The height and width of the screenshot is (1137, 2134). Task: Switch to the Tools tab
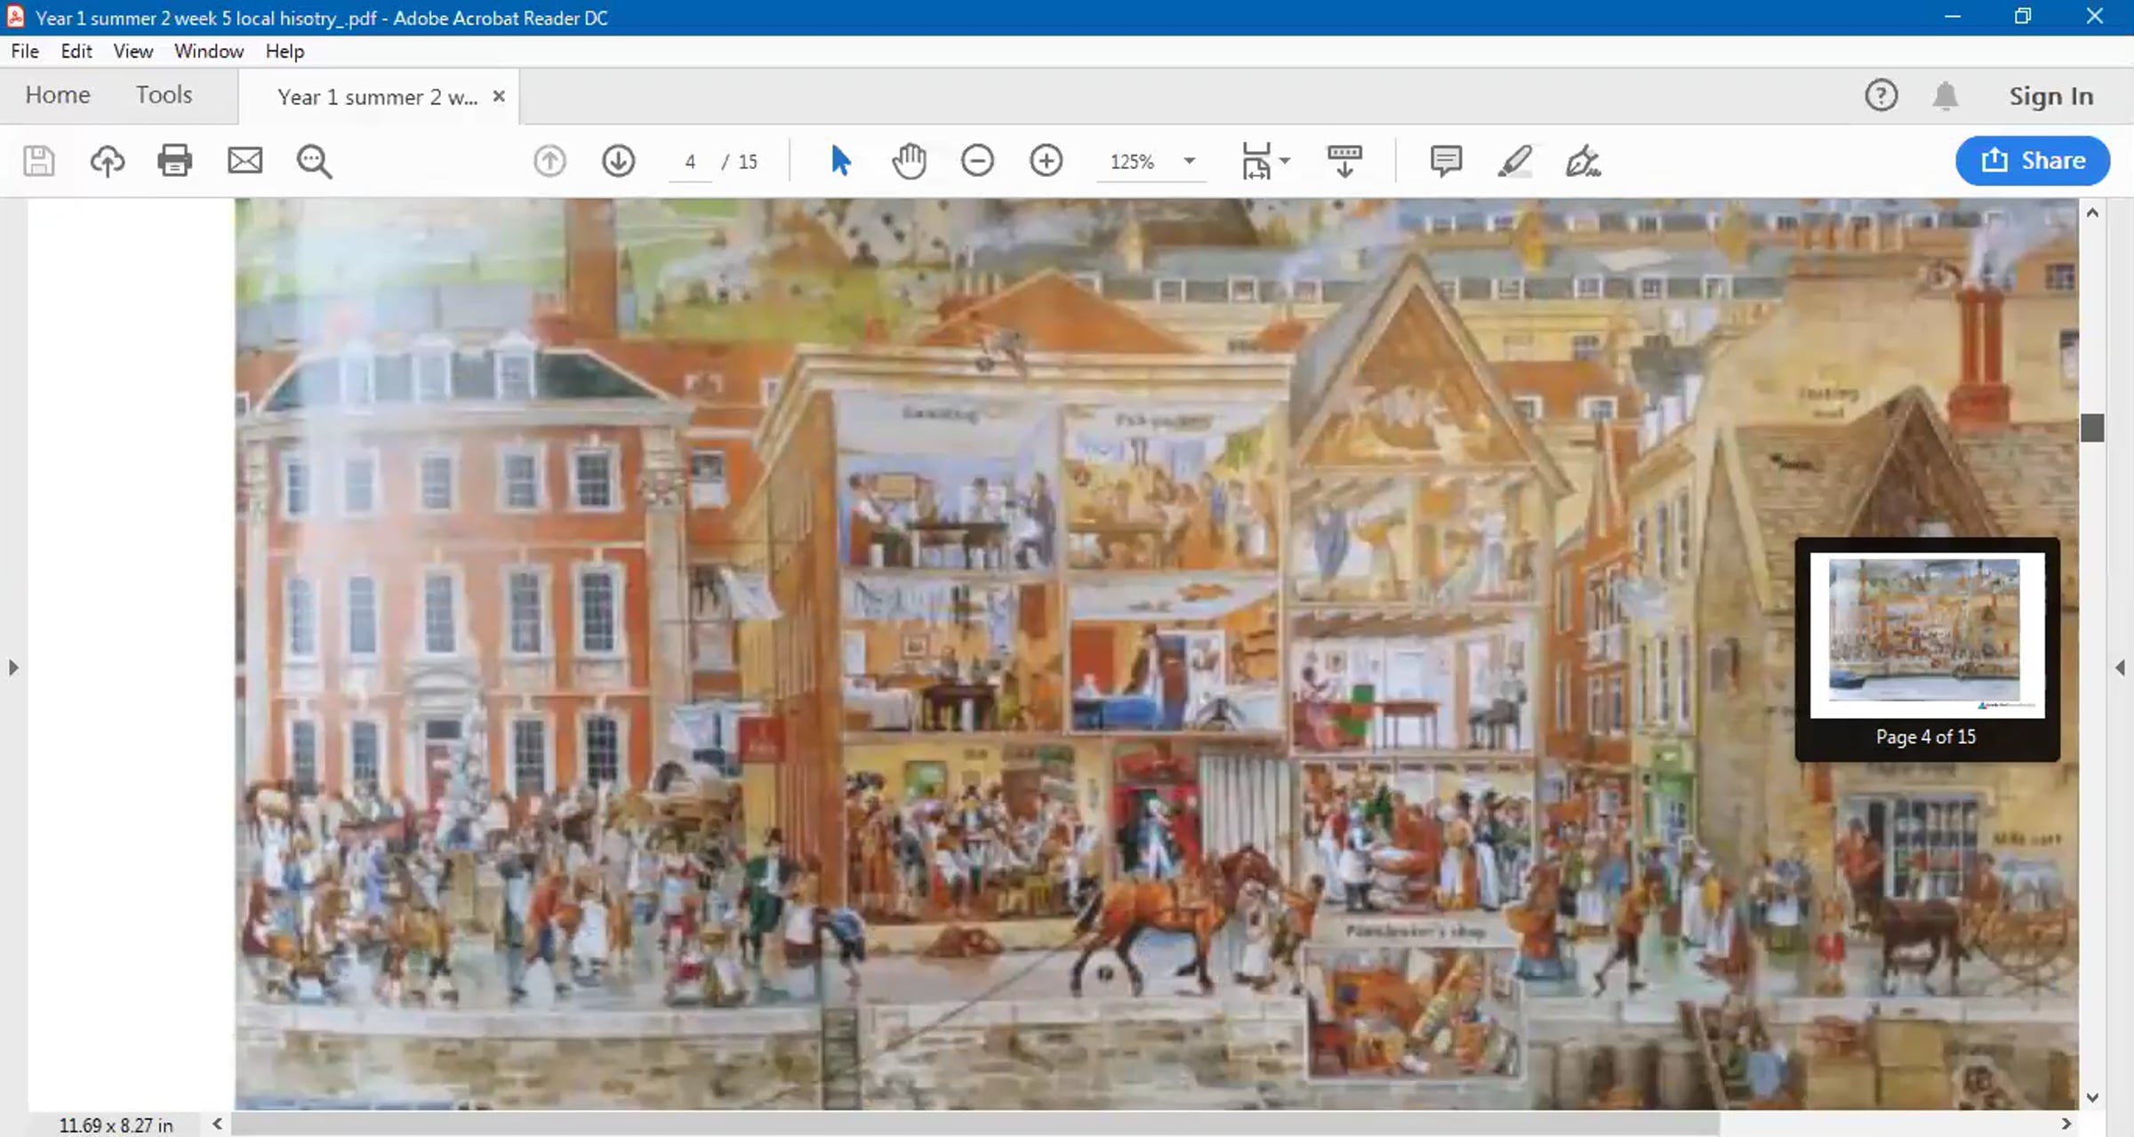164,94
